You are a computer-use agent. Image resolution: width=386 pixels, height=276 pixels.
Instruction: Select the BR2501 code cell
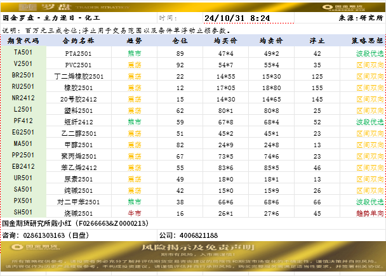click(x=23, y=75)
